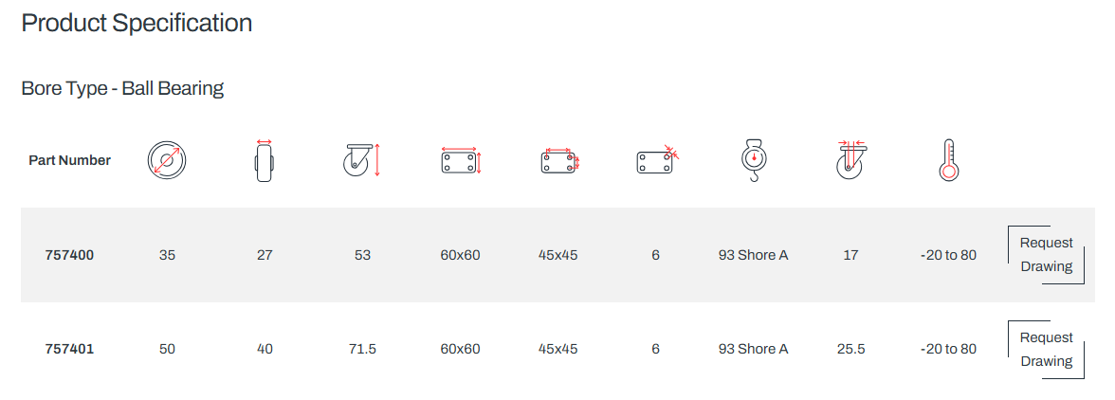Click the tread width icon
Image resolution: width=1115 pixels, height=400 pixels.
[x=265, y=160]
